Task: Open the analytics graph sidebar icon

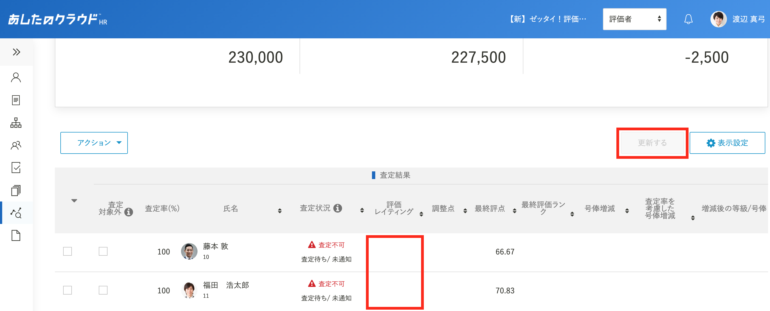Action: [x=16, y=213]
